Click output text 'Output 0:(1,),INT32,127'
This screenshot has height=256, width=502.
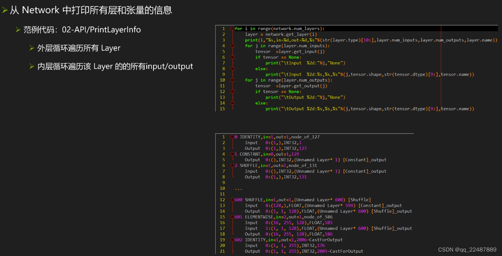(x=276, y=149)
